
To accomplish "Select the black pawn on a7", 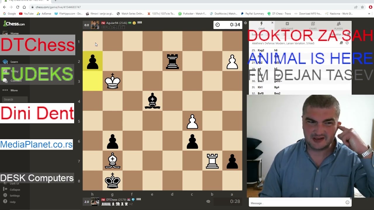I will pos(232,161).
